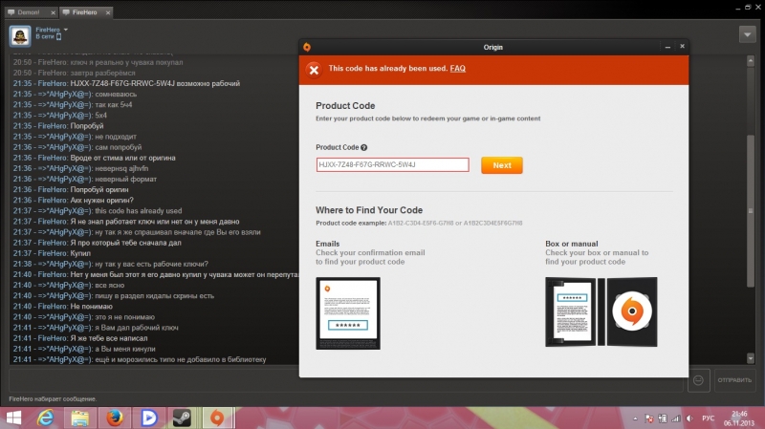This screenshot has width=765, height=429.
Task: Open the Windows Start button
Action: point(13,418)
